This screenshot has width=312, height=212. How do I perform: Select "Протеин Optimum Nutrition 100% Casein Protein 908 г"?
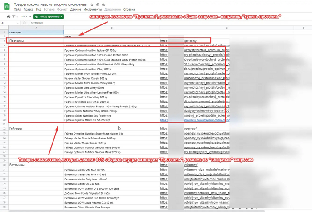pos(111,55)
